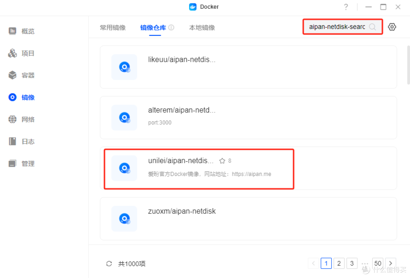Open the 网络 network section
The image size is (410, 278).
tap(21, 119)
